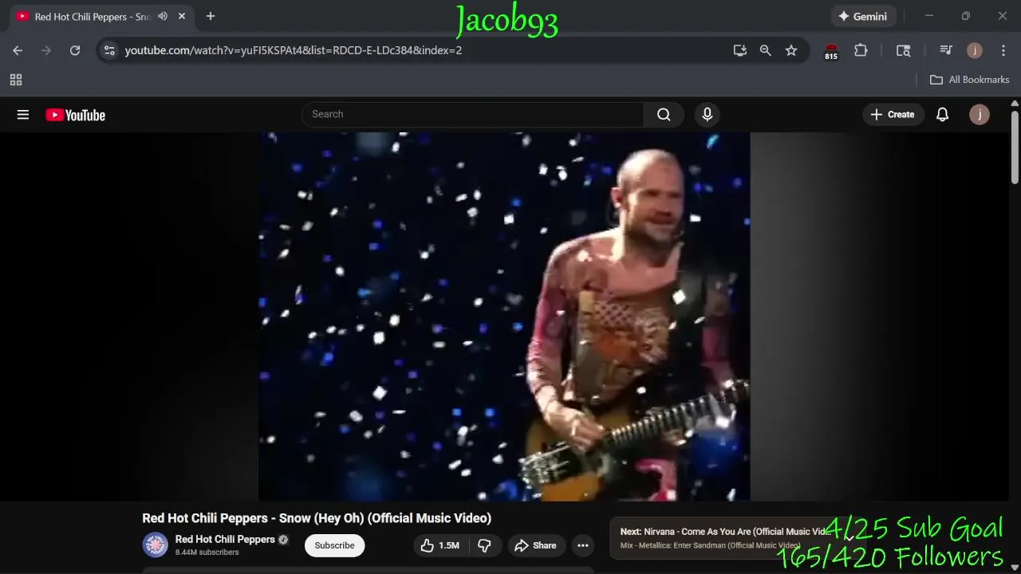
Task: Click scrollbar up arrow
Action: (1015, 104)
